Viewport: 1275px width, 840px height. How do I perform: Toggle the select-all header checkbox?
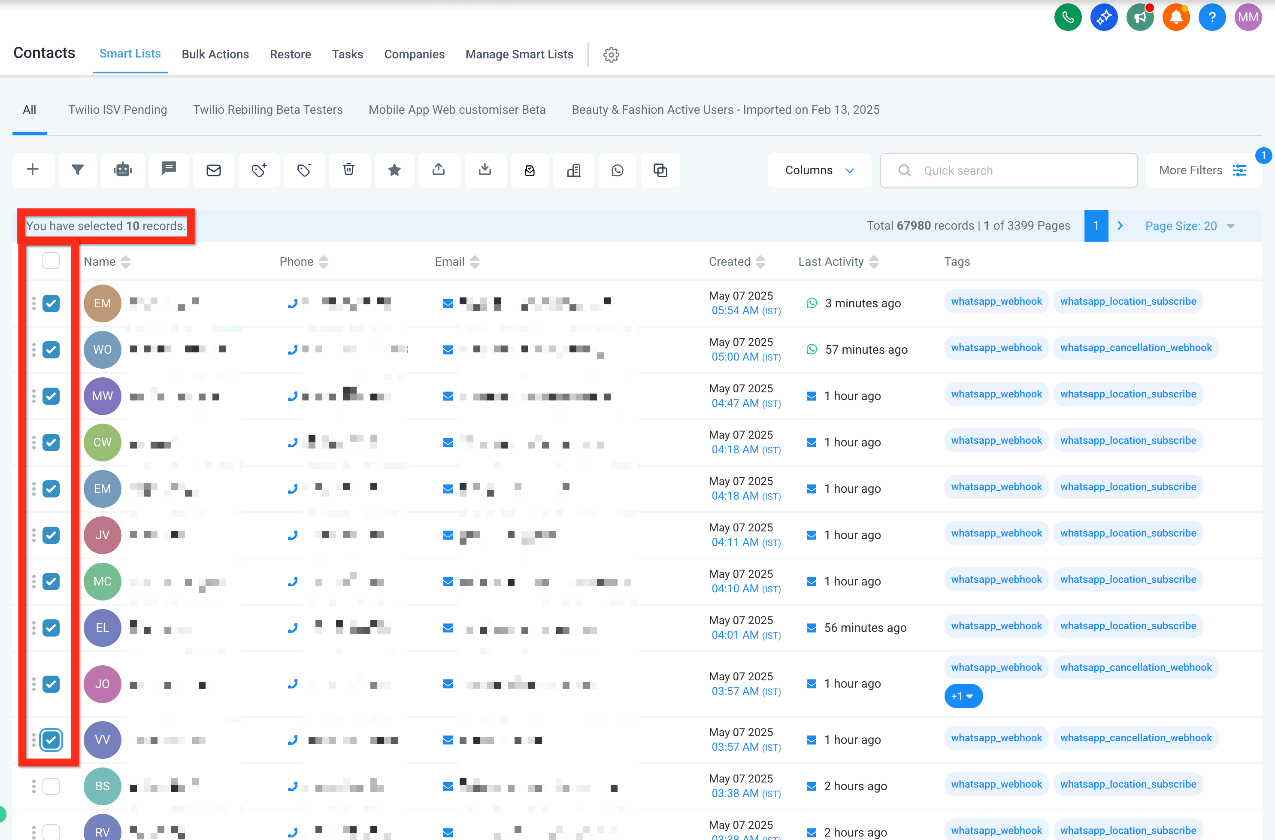coord(51,261)
